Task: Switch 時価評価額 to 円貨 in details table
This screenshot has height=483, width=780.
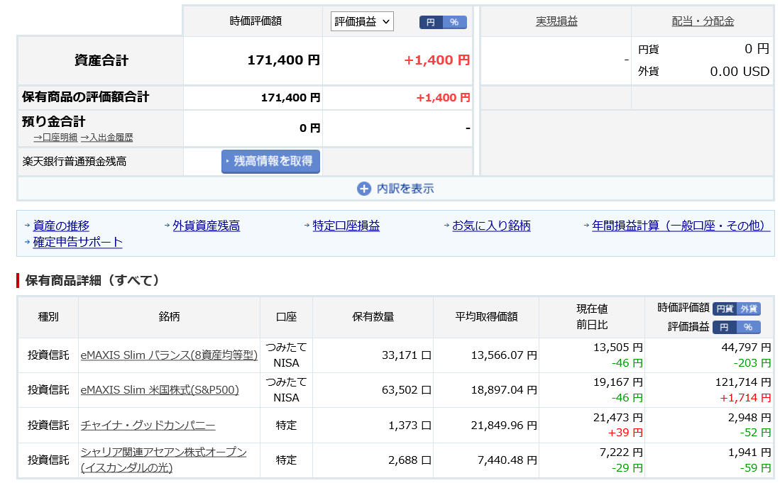Action: pyautogui.click(x=724, y=309)
